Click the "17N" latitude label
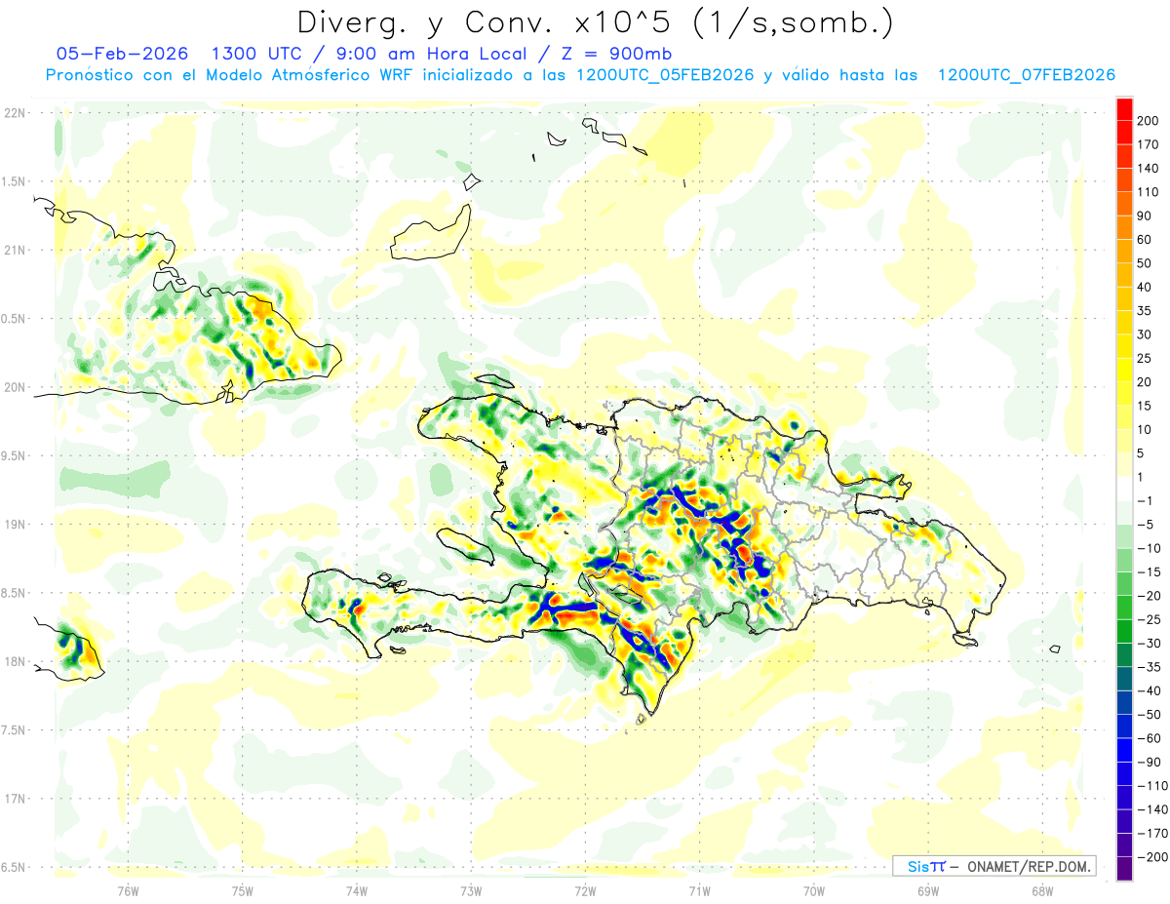The image size is (1170, 904). click(x=15, y=799)
